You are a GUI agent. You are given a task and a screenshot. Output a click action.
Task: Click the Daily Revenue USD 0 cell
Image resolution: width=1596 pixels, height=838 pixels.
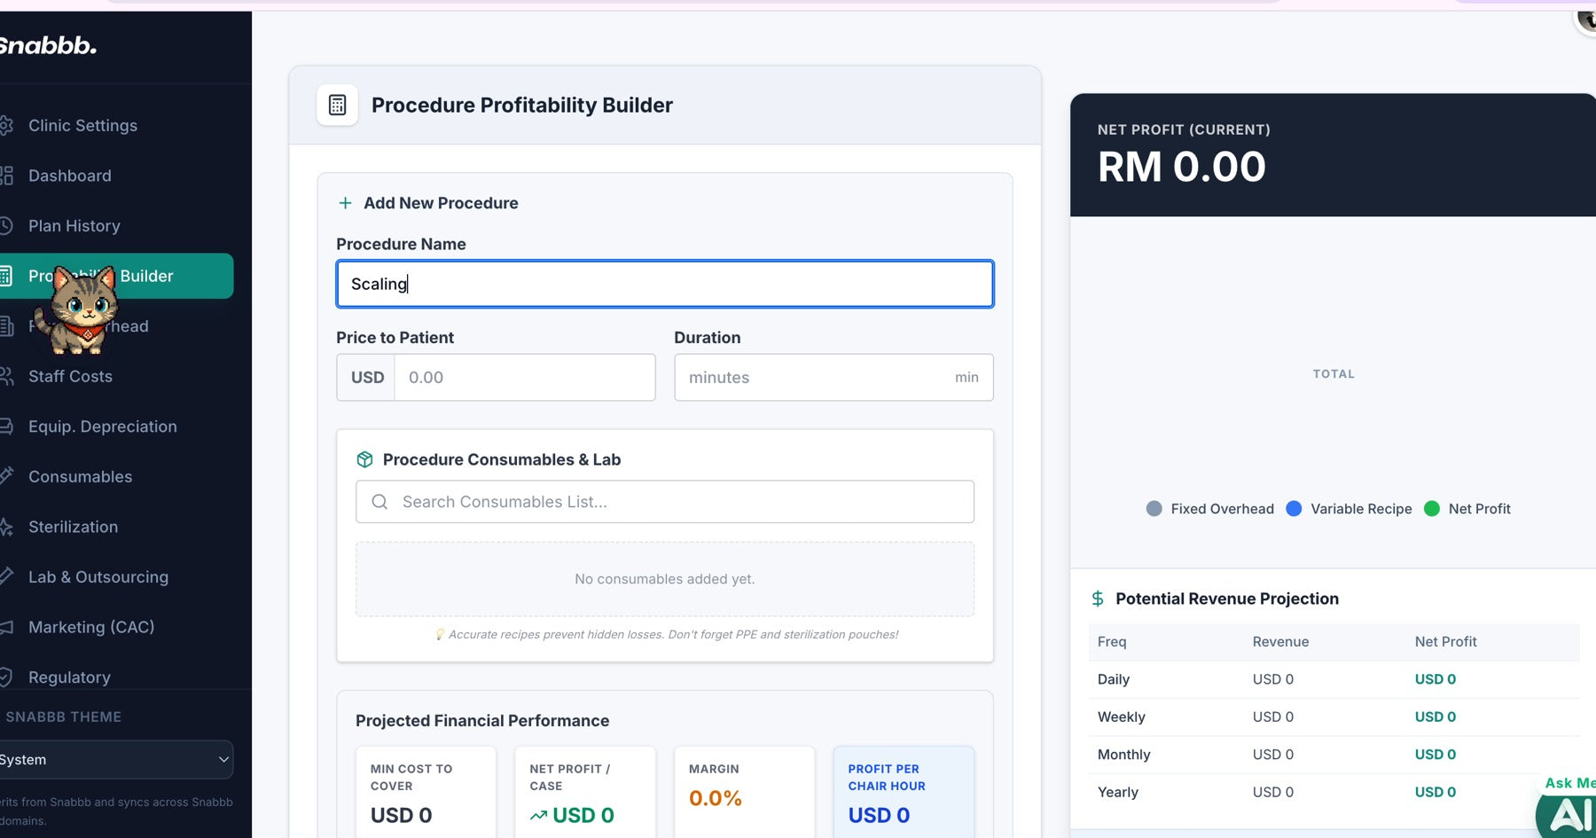(x=1272, y=679)
